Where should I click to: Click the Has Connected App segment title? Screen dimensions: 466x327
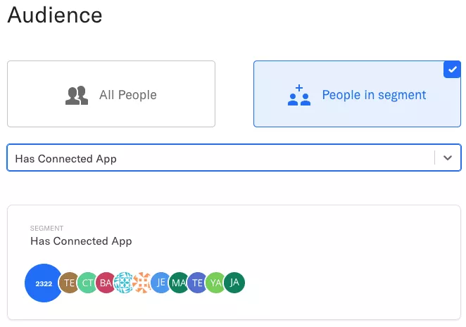[x=81, y=241]
